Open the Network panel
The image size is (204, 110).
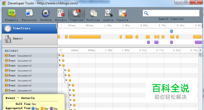(46, 15)
